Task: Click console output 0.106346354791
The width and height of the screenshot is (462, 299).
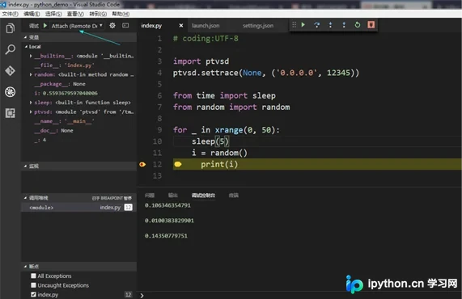Action: (x=167, y=205)
